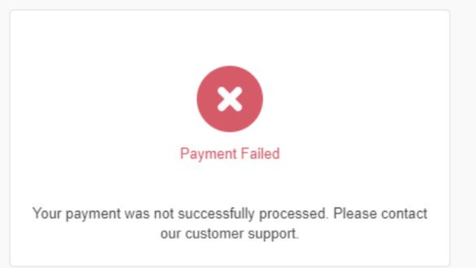Select the Payment Failed heading
Image resolution: width=476 pixels, height=268 pixels.
pos(230,154)
